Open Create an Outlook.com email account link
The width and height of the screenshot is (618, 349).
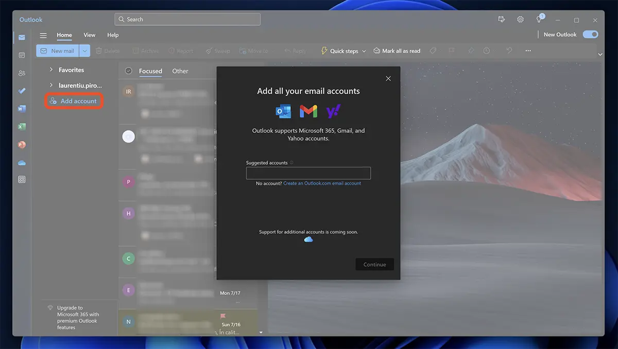322,183
